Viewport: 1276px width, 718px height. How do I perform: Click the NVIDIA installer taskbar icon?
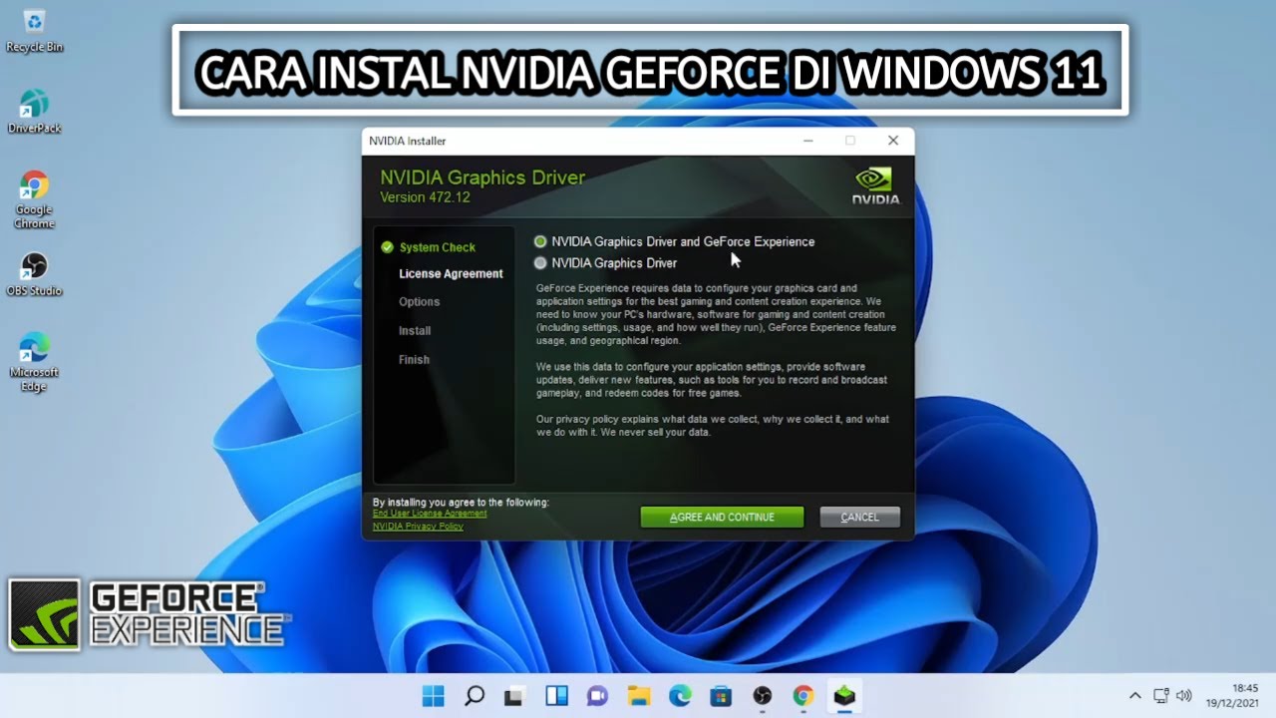click(x=844, y=696)
